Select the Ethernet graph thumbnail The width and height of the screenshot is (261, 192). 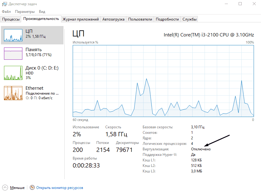(13, 93)
